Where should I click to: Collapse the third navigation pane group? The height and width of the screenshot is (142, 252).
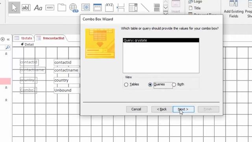(6, 100)
